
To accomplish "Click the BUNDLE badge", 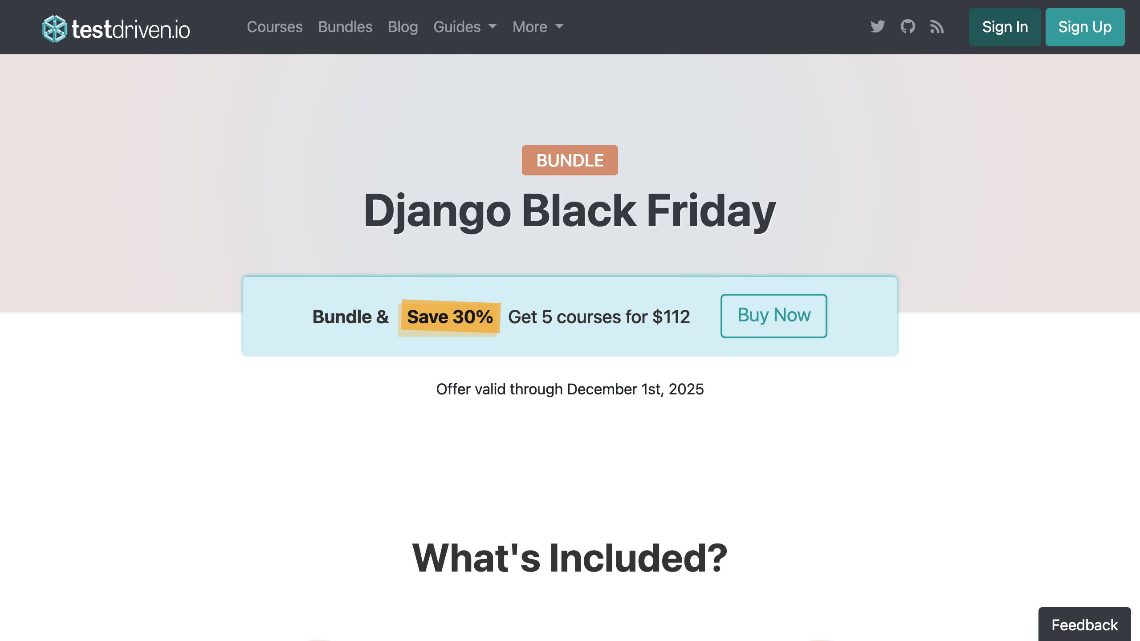I will click(x=570, y=160).
